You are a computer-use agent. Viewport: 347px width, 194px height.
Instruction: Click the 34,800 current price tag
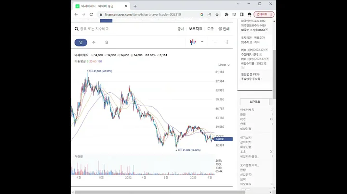coord(223,139)
